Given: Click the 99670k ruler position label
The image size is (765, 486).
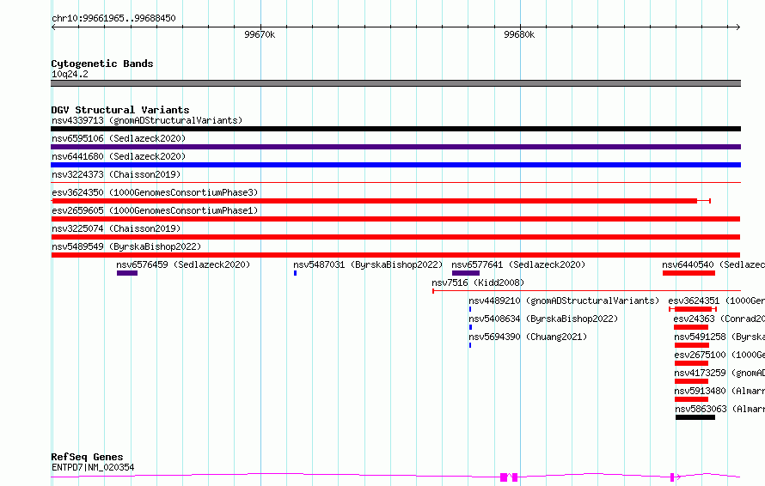Looking at the screenshot, I should pos(260,34).
